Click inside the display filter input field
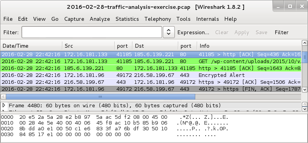 click(92, 32)
